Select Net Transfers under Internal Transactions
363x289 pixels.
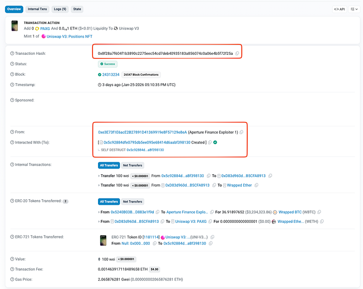point(132,165)
